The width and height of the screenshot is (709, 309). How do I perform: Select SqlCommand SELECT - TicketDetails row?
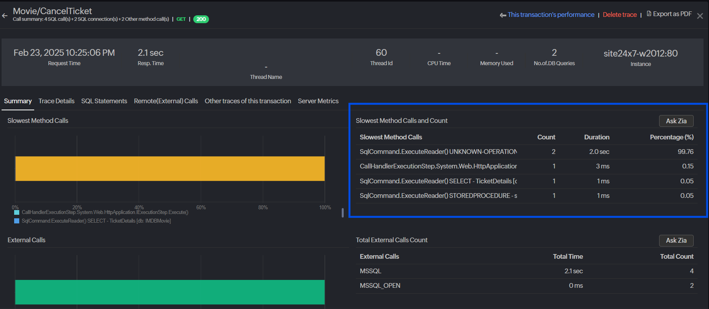(526, 181)
